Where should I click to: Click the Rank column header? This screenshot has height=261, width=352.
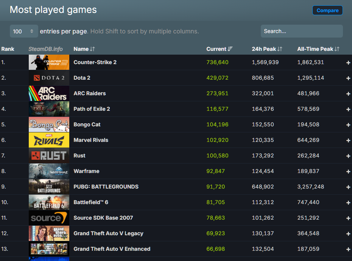[8, 49]
